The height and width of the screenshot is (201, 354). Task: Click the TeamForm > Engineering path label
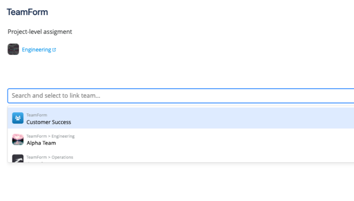(x=50, y=136)
